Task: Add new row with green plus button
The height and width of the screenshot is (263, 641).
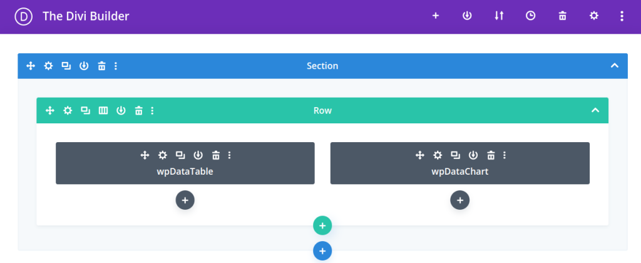Action: (322, 226)
